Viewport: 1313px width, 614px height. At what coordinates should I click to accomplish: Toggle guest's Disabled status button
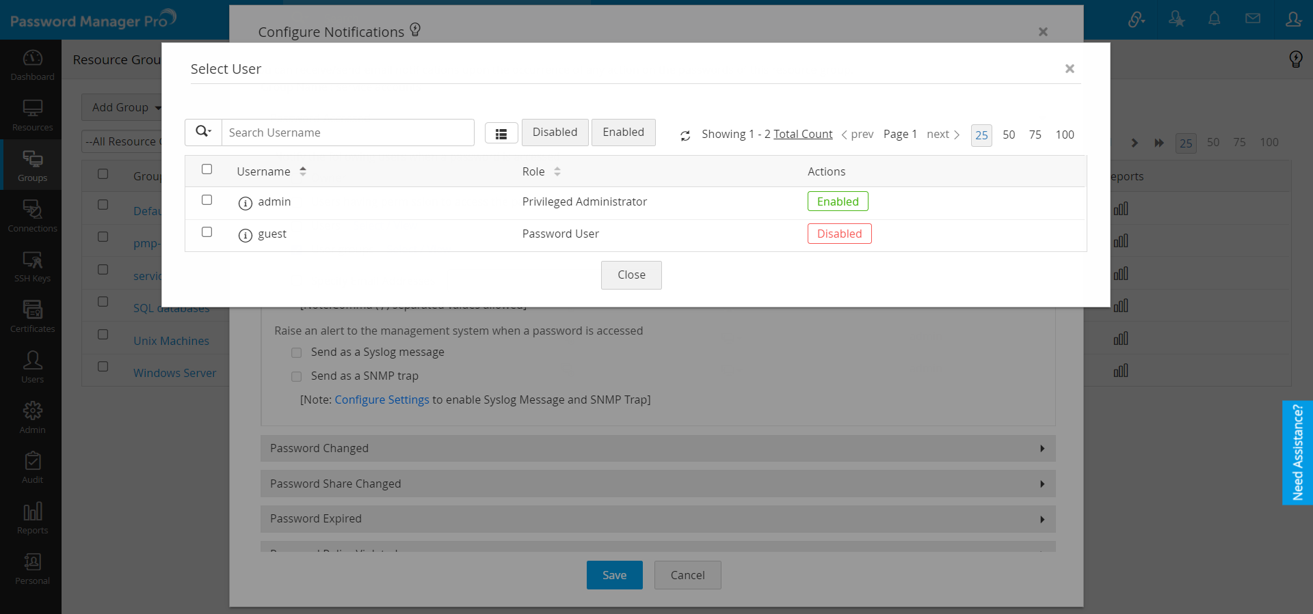pyautogui.click(x=839, y=234)
